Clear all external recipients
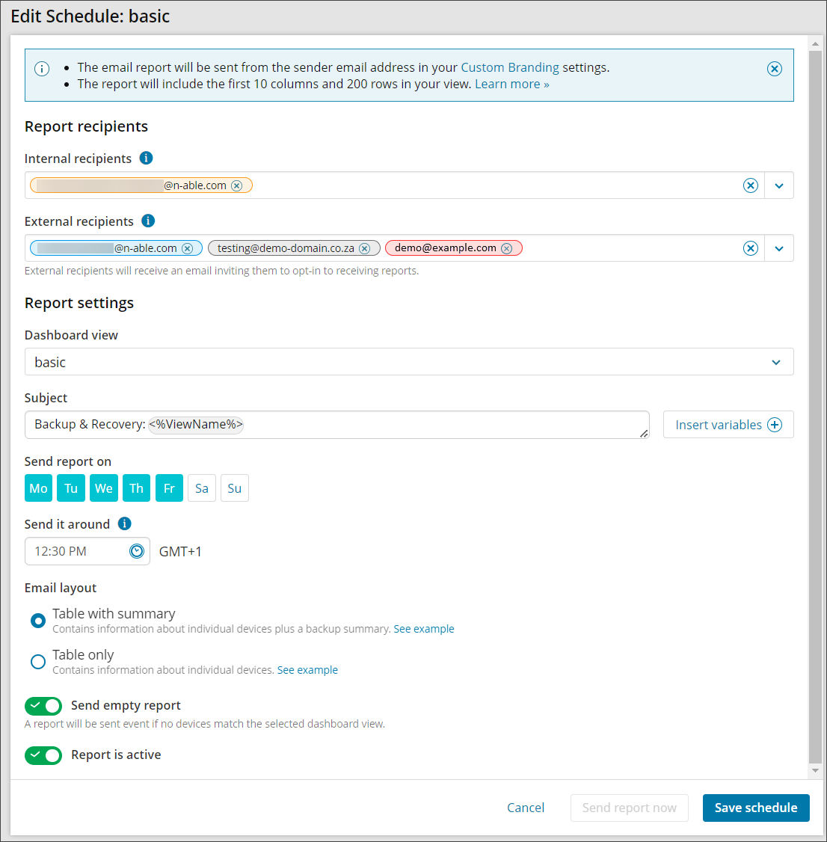The height and width of the screenshot is (842, 827). (751, 248)
